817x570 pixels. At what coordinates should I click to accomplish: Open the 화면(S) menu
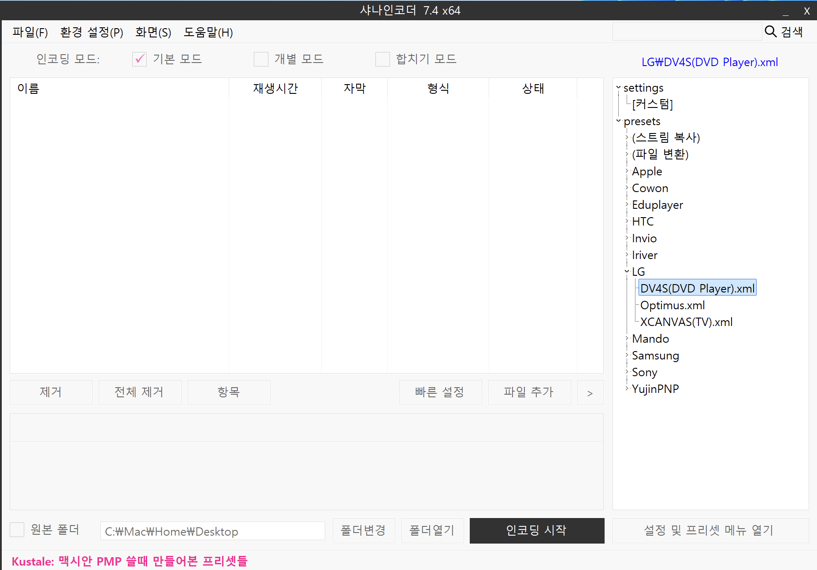(x=153, y=32)
